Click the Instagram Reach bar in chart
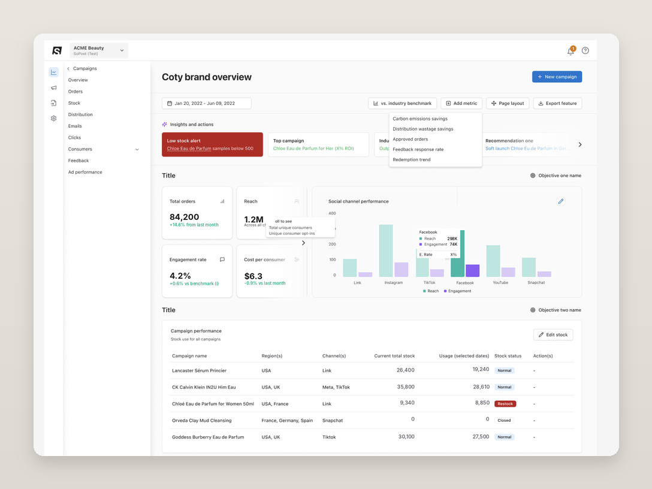Viewport: 652px width, 489px height. pos(386,250)
